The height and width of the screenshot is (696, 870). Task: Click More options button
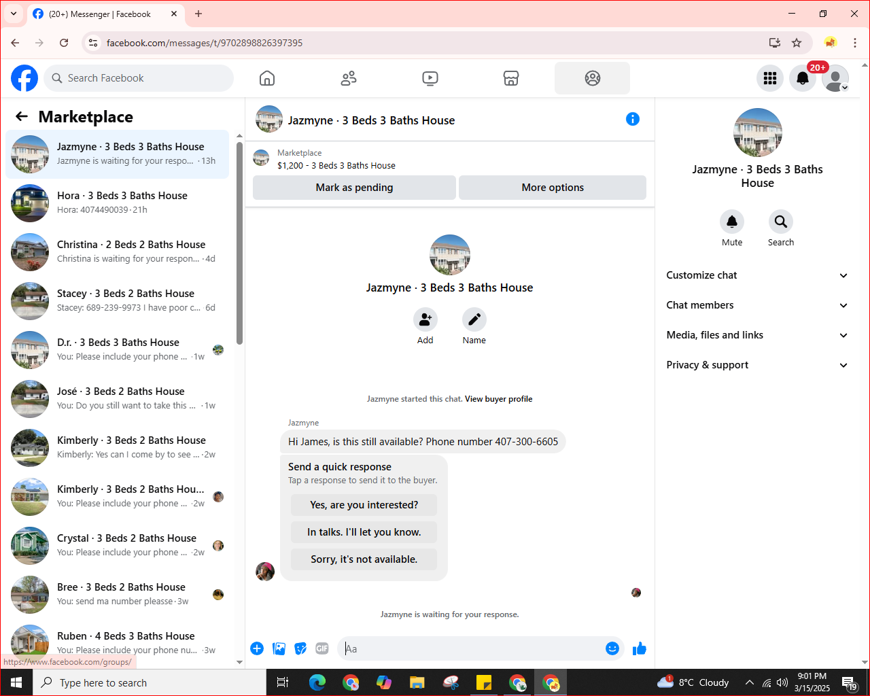(553, 188)
